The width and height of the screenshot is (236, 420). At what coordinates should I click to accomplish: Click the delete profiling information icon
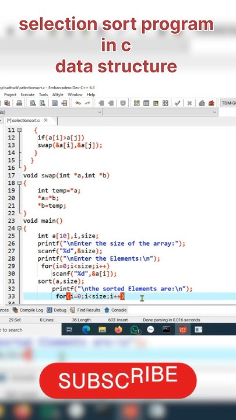(212, 103)
